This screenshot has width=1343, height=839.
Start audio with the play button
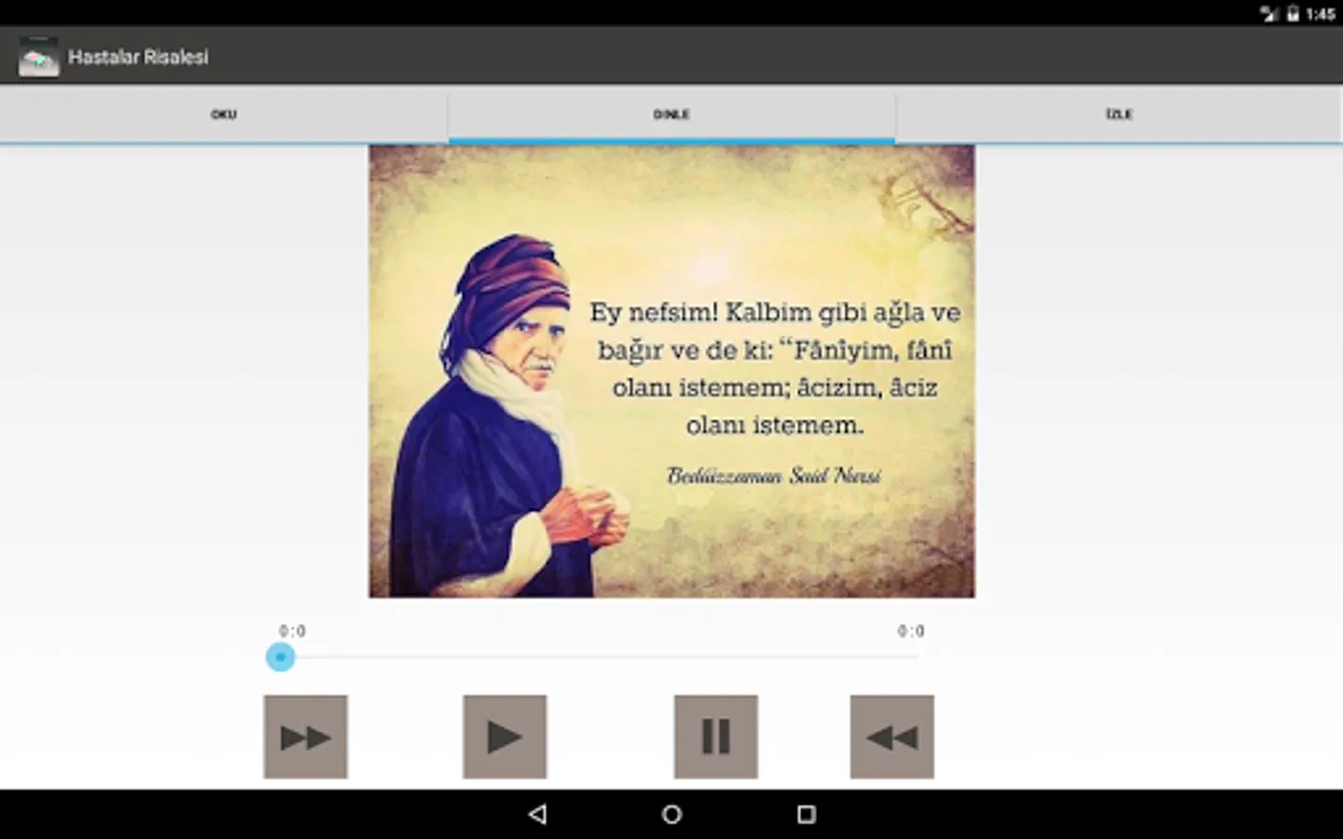(x=505, y=736)
